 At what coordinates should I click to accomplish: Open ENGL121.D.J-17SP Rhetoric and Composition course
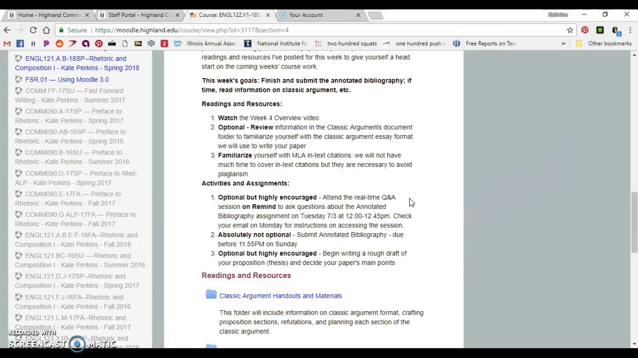click(x=77, y=281)
